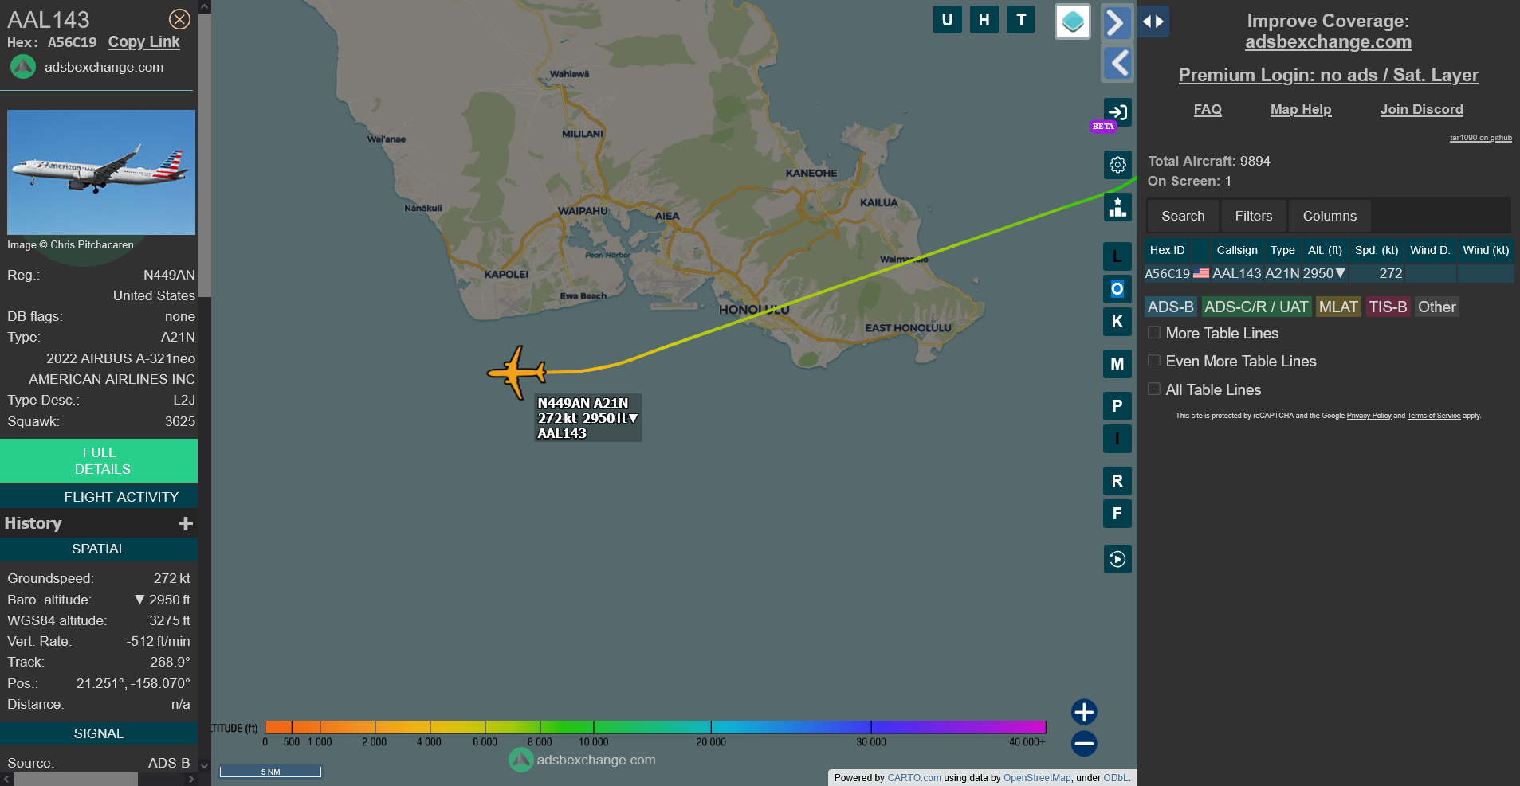The width and height of the screenshot is (1520, 786).
Task: Click the R map button
Action: 1117,481
